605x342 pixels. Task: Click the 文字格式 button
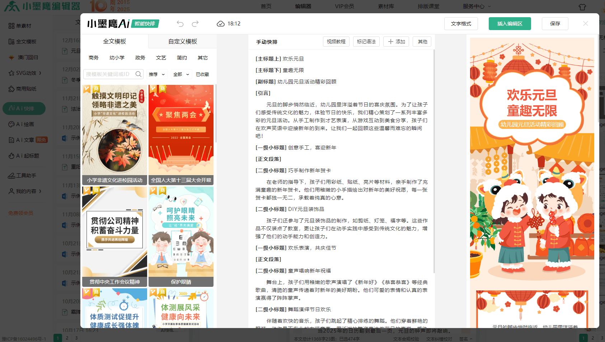pos(461,24)
